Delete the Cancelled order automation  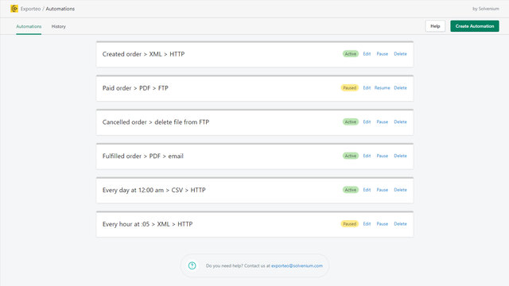[400, 122]
